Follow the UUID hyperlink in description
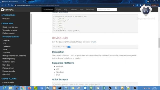The width and height of the screenshot is (160, 90). tap(93, 42)
